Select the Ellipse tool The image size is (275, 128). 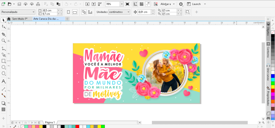pos(3,67)
